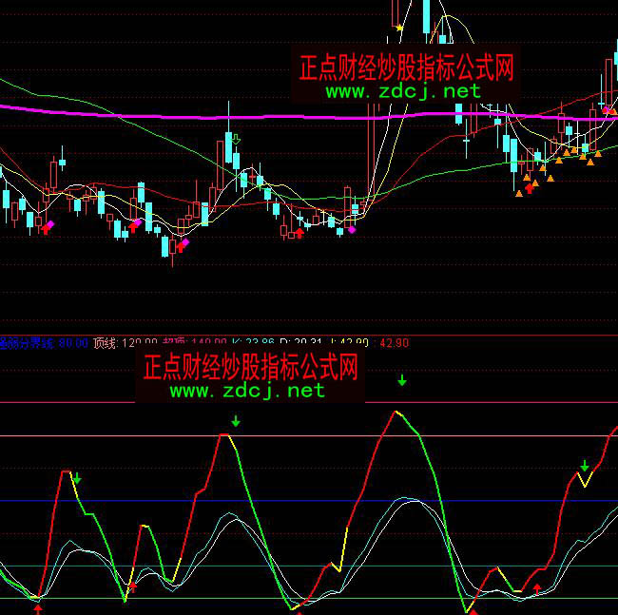Click the lower 正点财经炒股指标公式网 title text
The height and width of the screenshot is (615, 618).
coord(250,367)
